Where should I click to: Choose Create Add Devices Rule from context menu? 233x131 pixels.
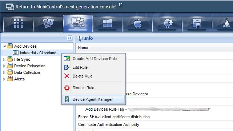[x=94, y=59]
